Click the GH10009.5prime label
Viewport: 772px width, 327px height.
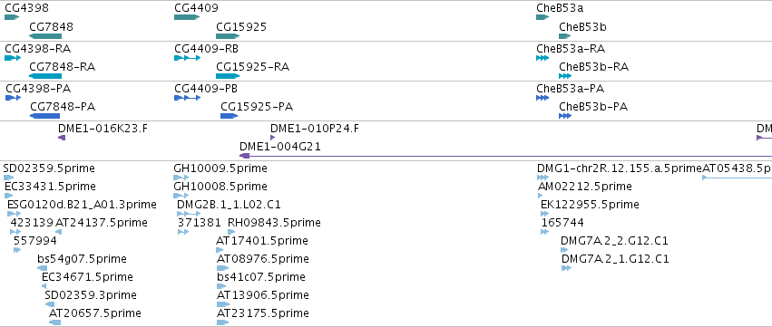point(220,168)
